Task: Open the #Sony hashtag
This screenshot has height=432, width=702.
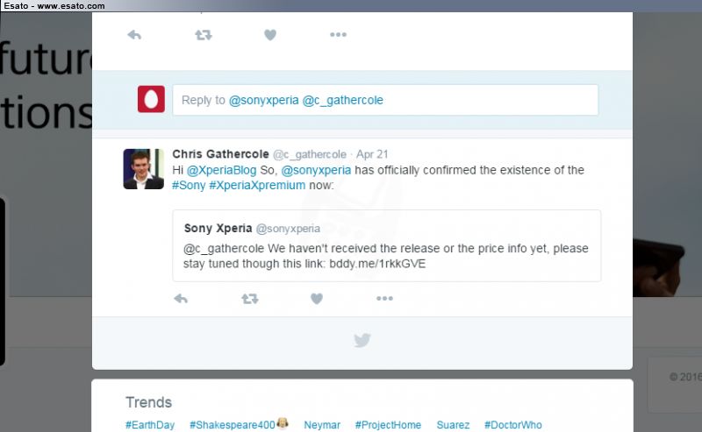Action: coord(189,185)
